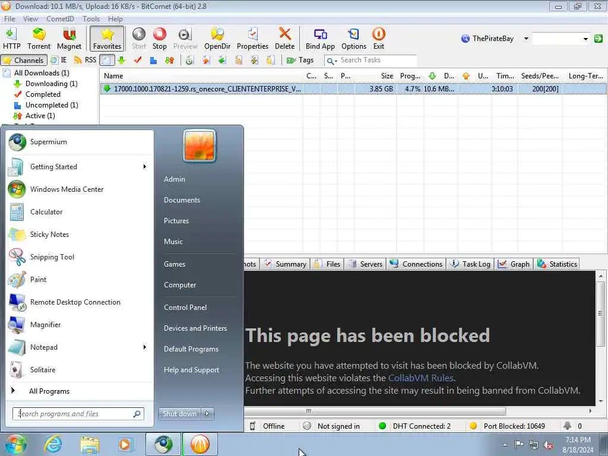
Task: Click the green go search button
Action: (x=598, y=39)
